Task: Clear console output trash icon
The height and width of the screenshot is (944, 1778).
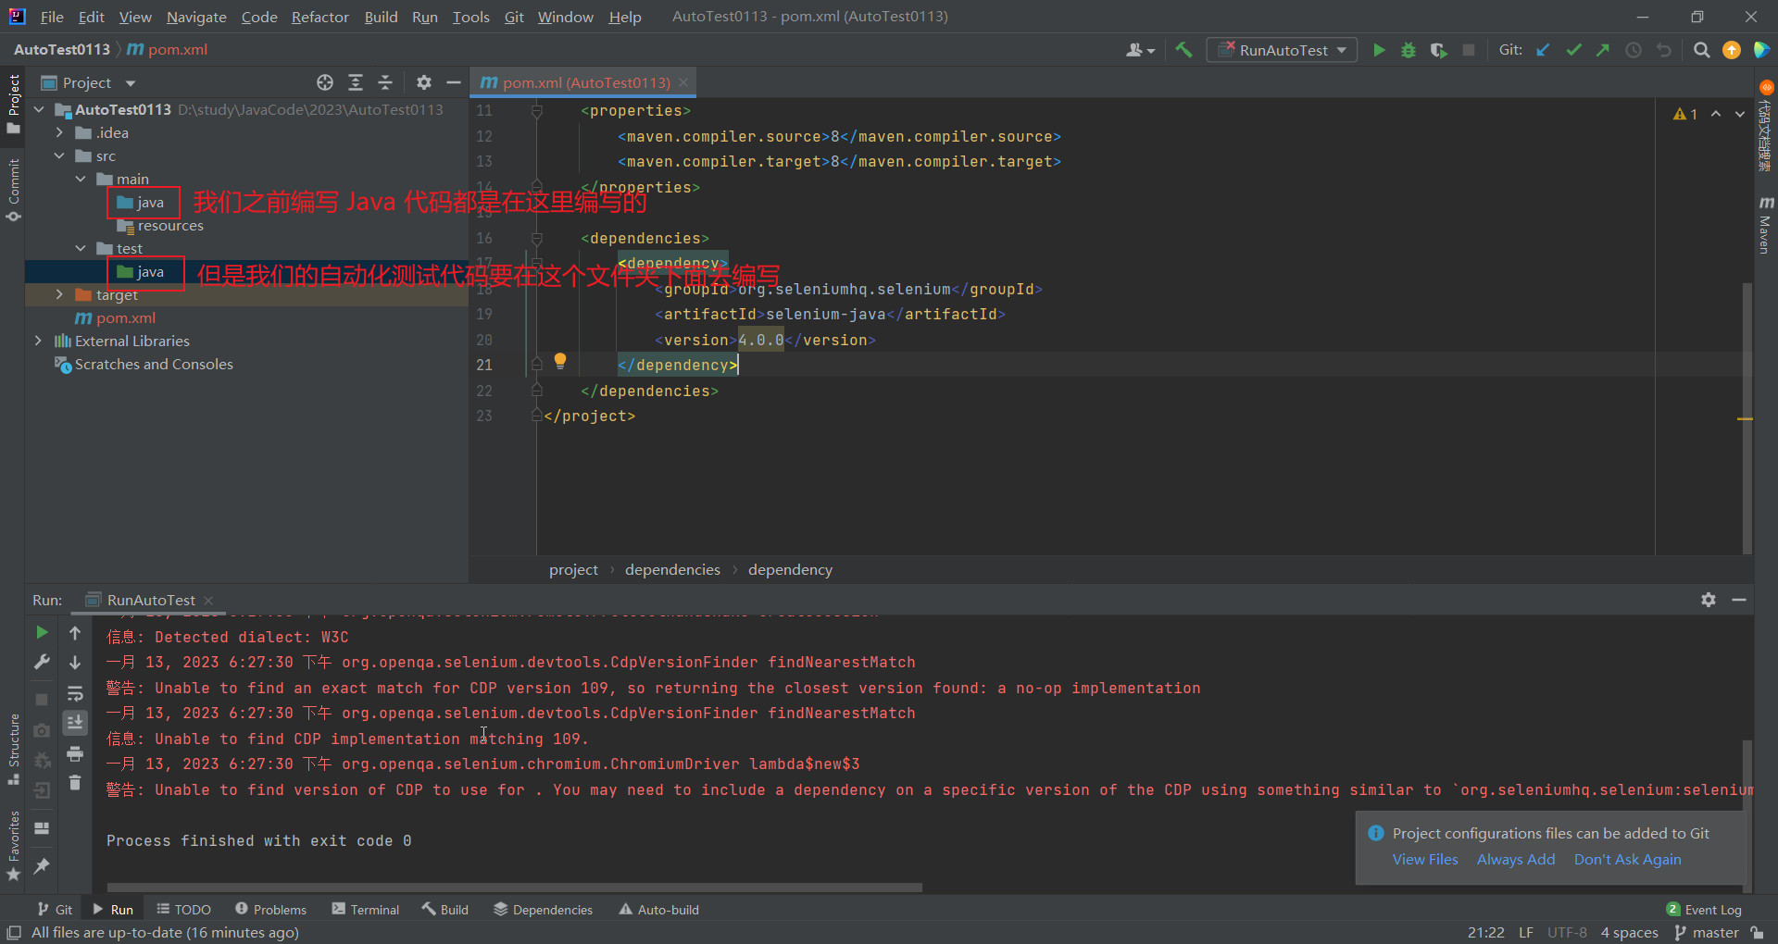Action: [75, 783]
